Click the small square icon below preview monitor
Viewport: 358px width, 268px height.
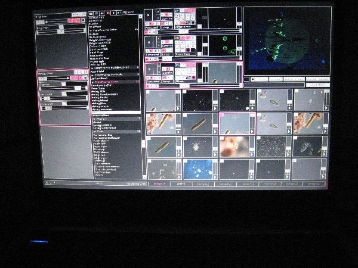coord(246,79)
